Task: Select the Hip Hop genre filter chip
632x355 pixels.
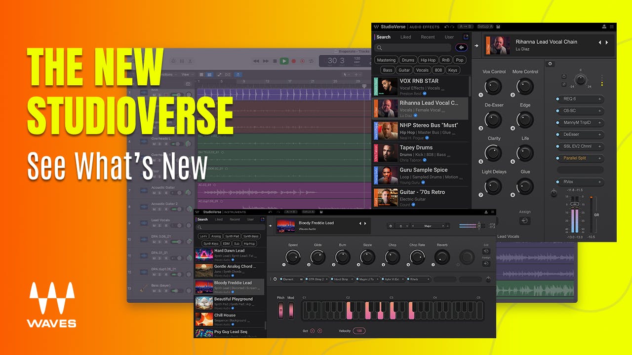Action: (428, 60)
